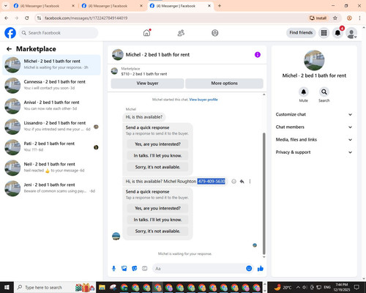React to message with the emoji icon
Screen dimensions: 366x293
234,182
